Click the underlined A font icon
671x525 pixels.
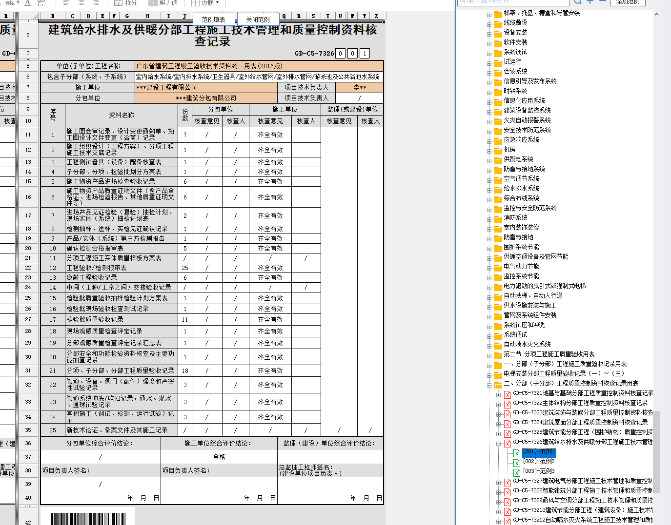click(27, 2)
